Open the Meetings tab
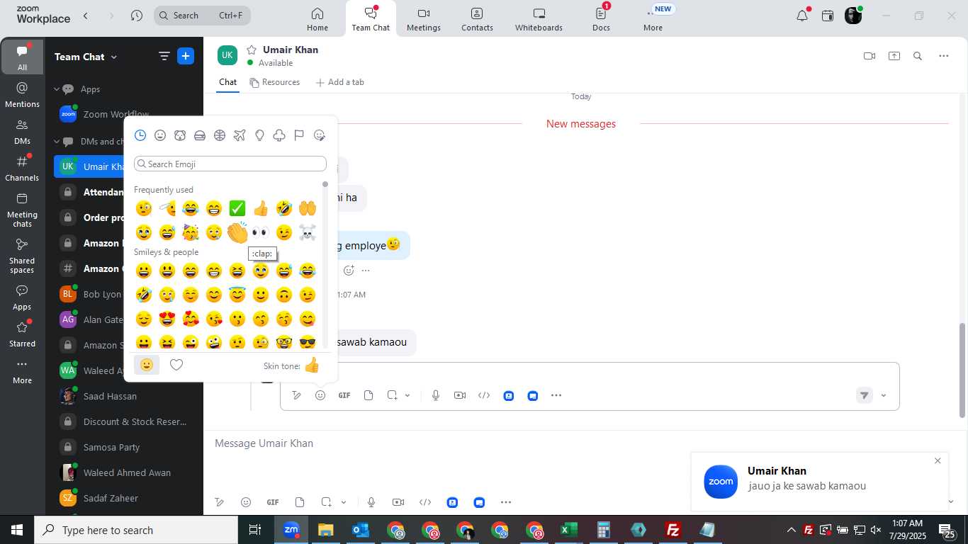The height and width of the screenshot is (544, 968). coord(424,19)
